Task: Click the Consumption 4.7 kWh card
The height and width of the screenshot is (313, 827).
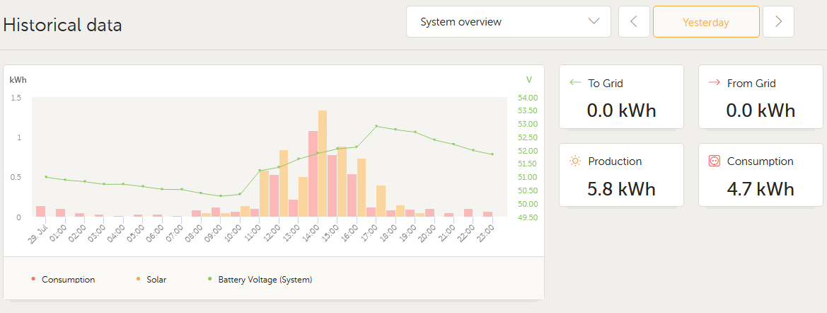Action: coord(761,175)
